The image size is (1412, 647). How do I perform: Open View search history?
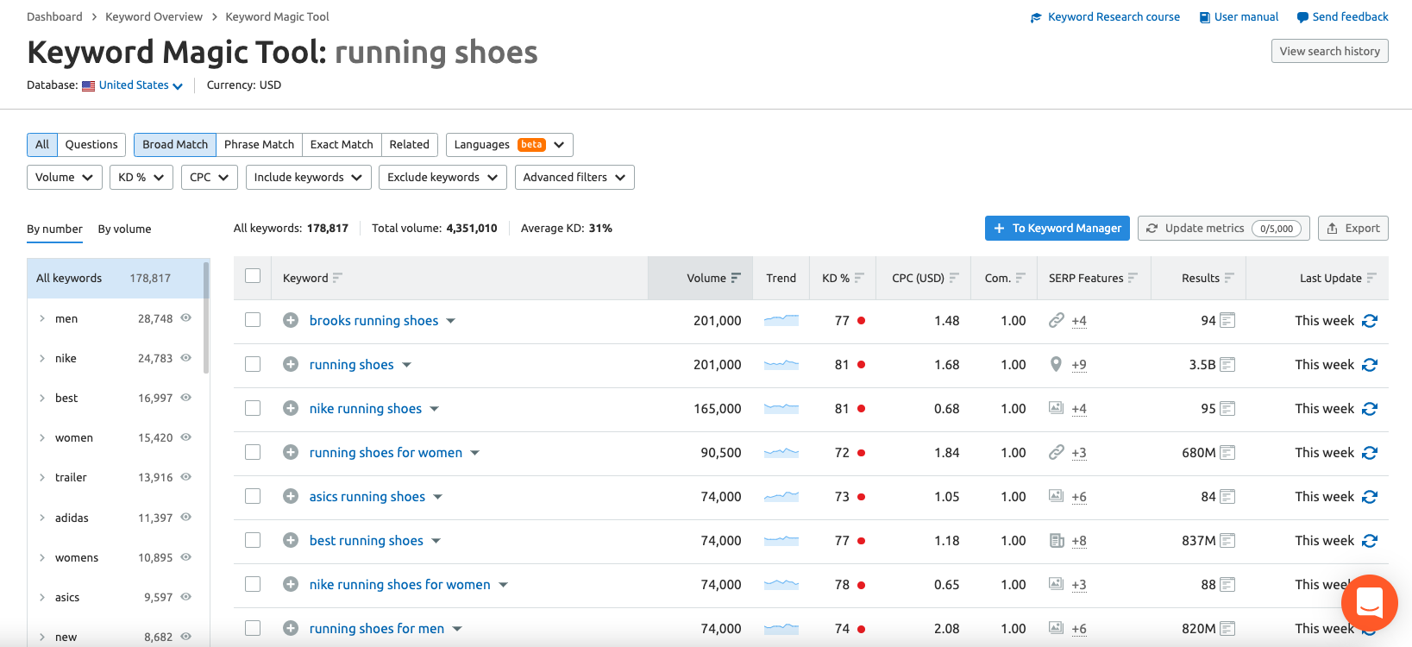click(x=1330, y=51)
